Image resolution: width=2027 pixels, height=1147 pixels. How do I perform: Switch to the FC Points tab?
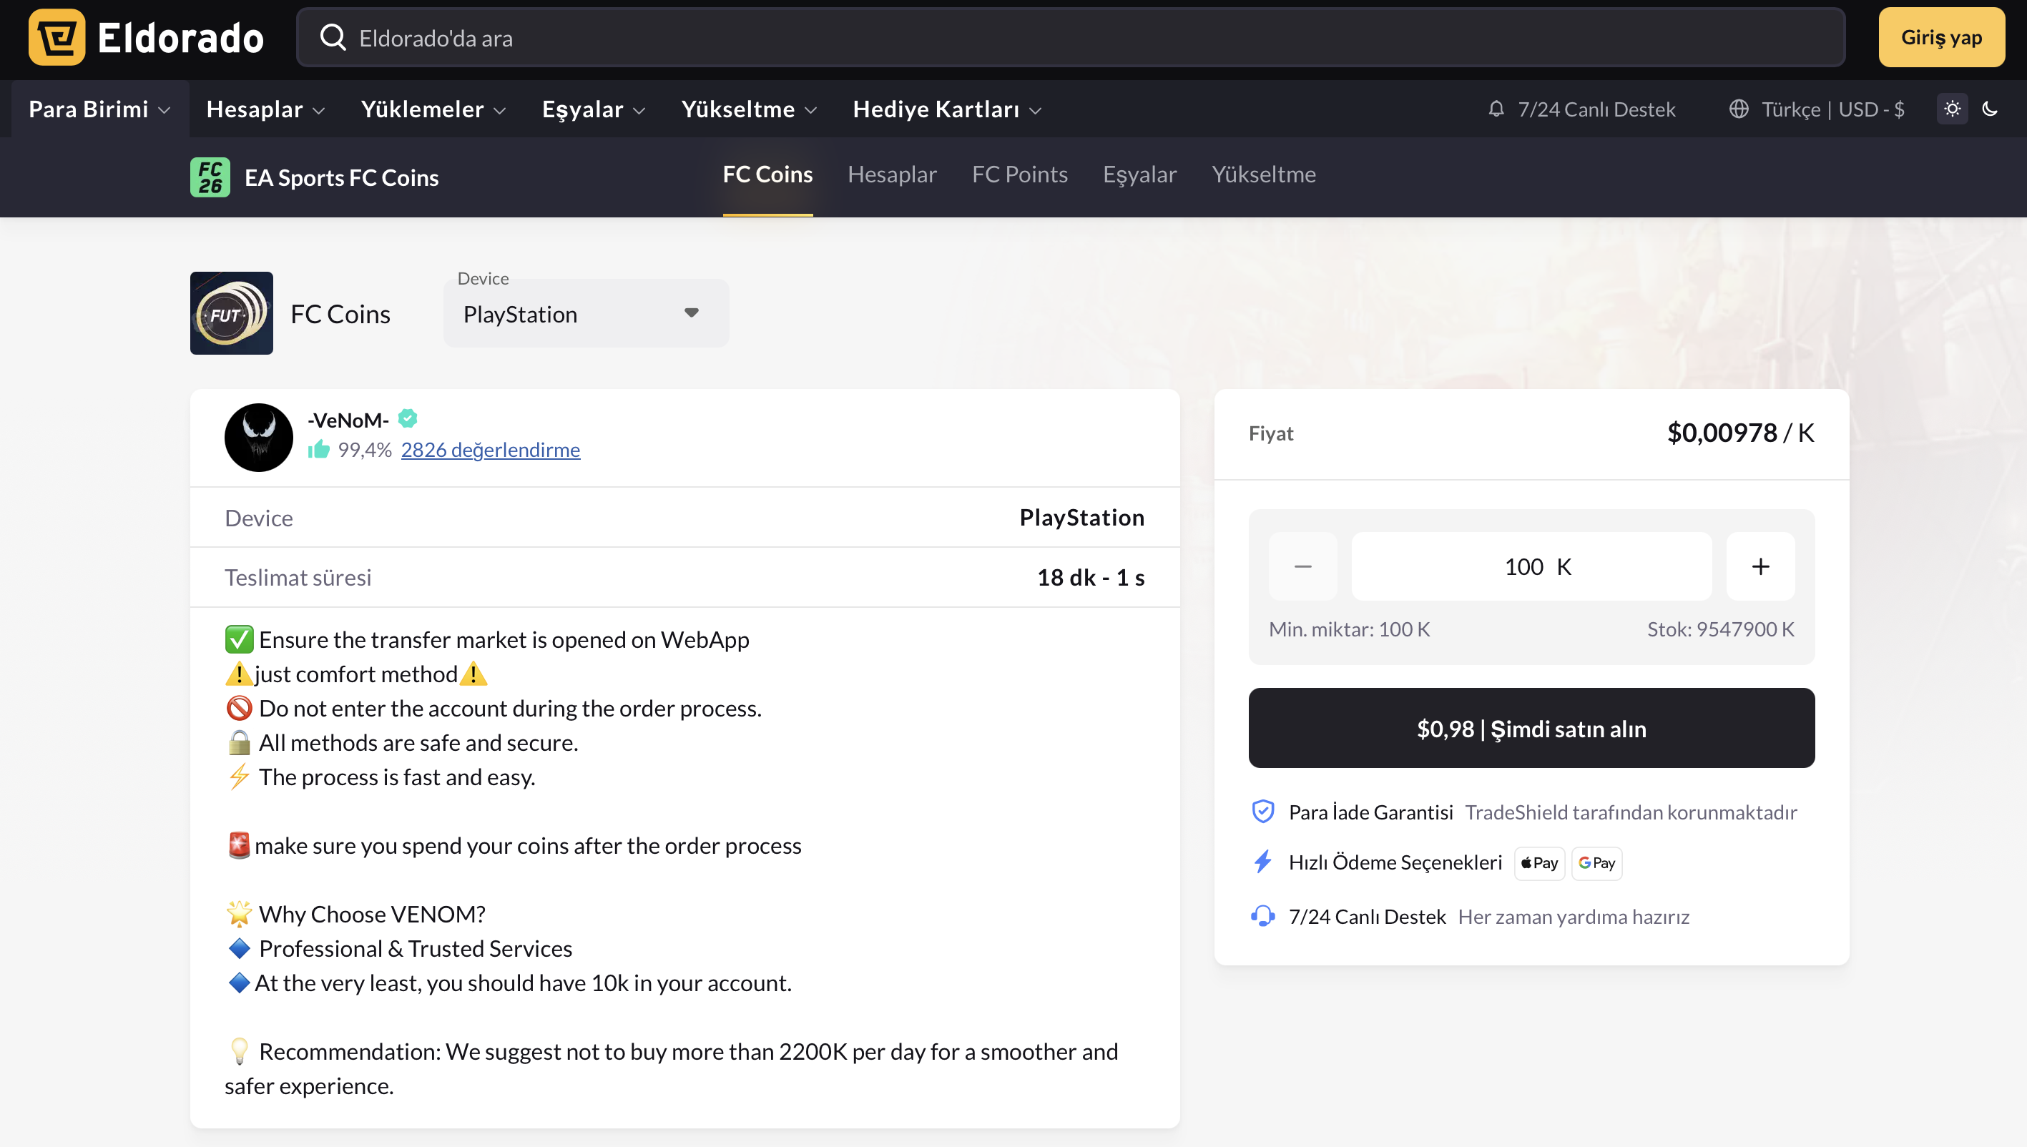point(1019,174)
